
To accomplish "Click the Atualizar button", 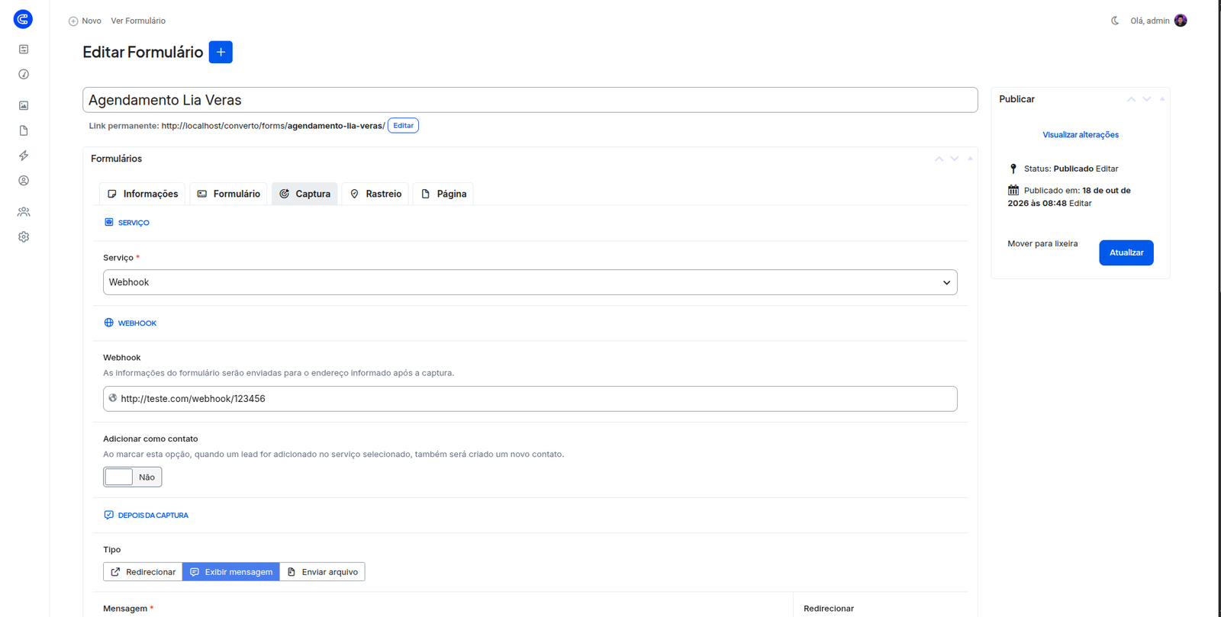I will 1126,252.
